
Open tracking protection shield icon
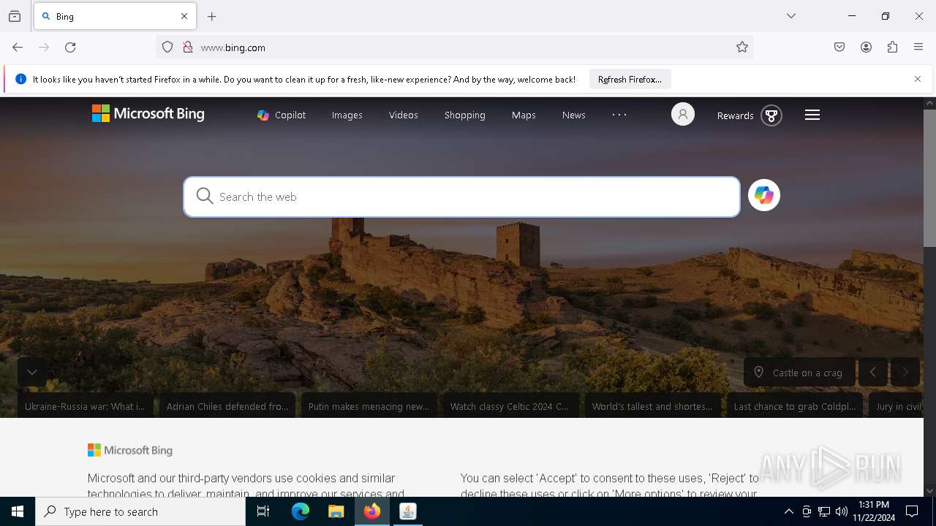click(167, 47)
